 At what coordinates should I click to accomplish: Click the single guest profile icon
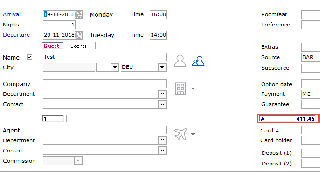coord(180,61)
